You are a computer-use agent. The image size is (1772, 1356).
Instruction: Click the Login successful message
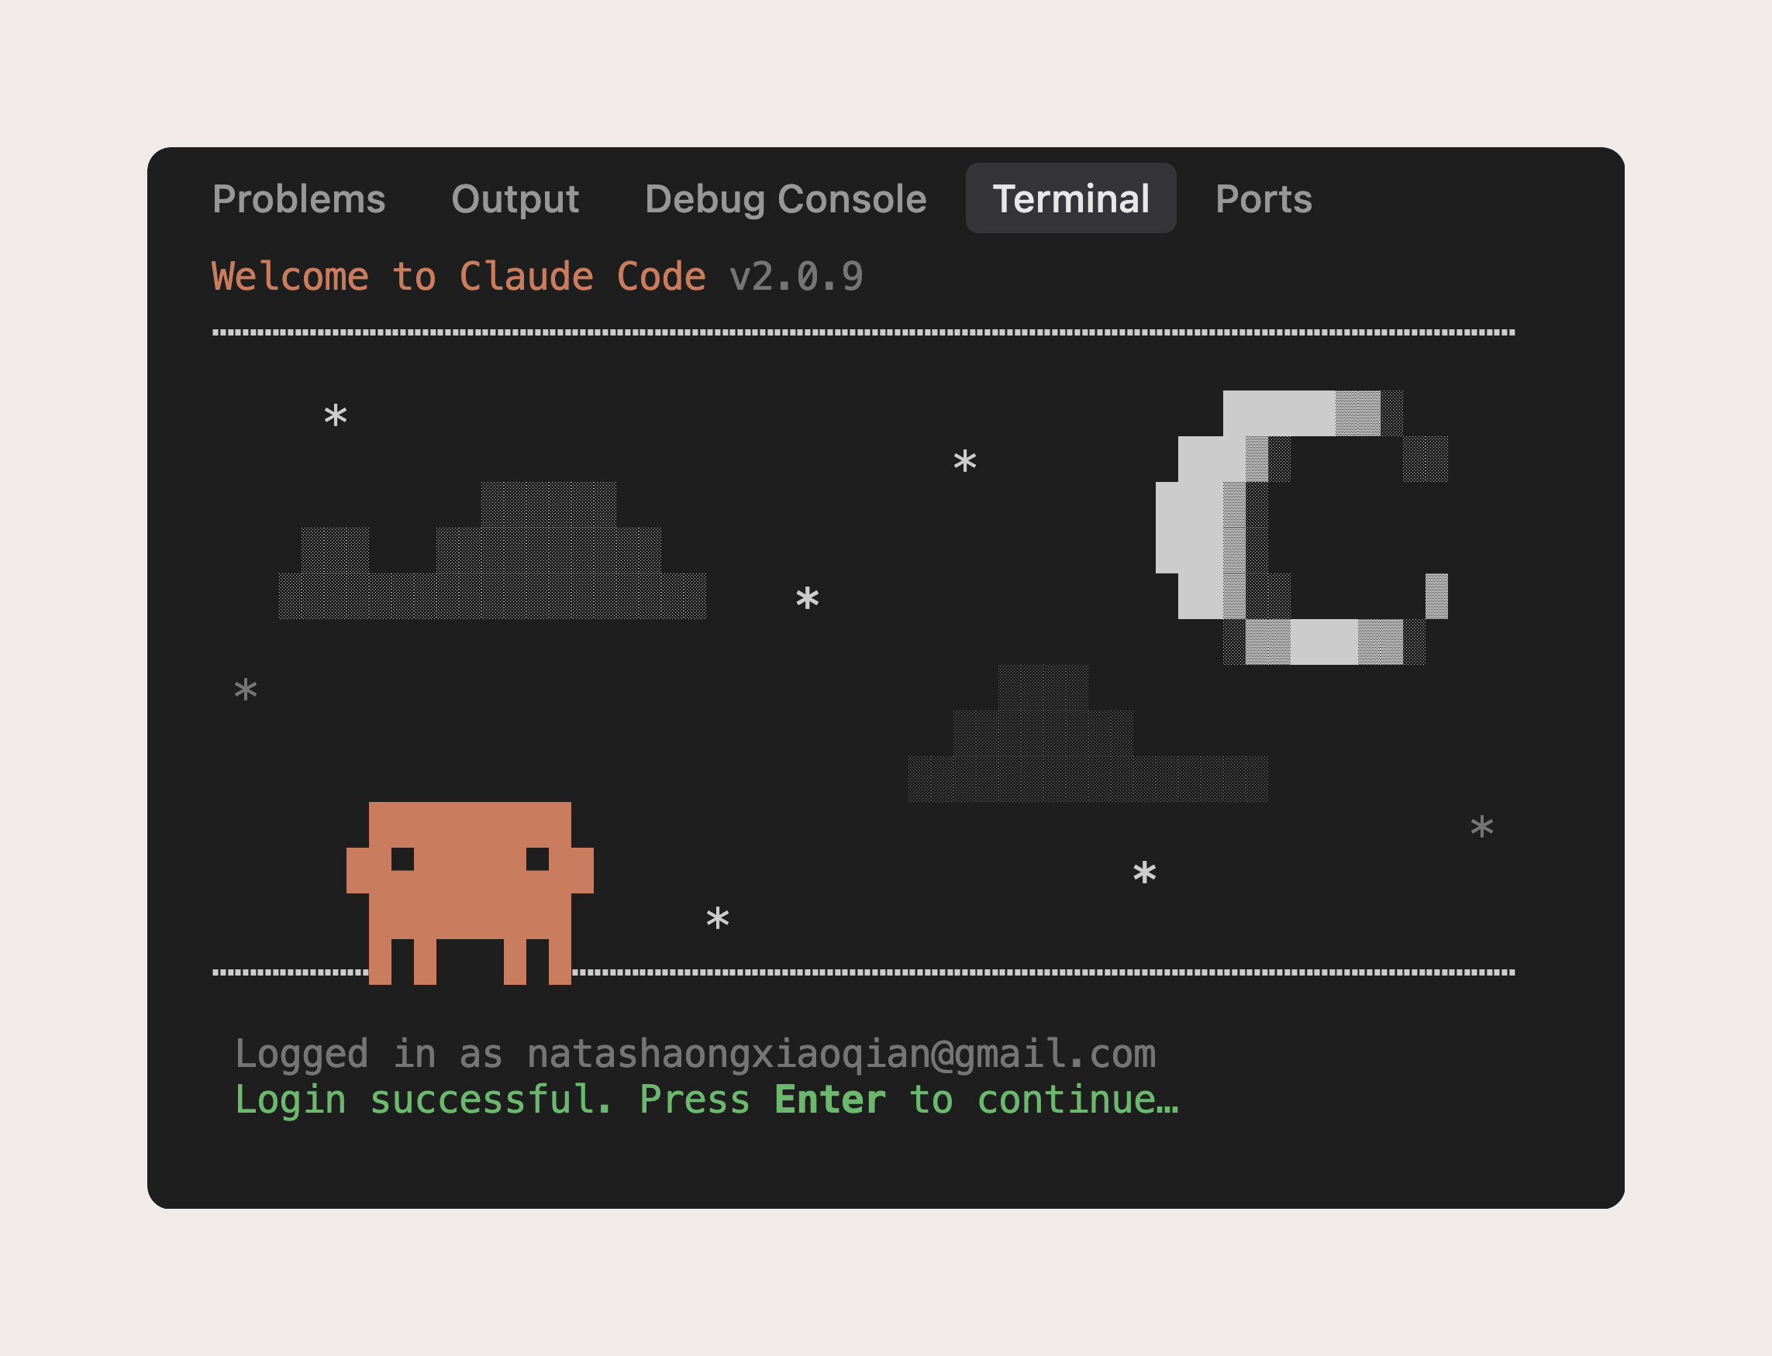pyautogui.click(x=422, y=1100)
